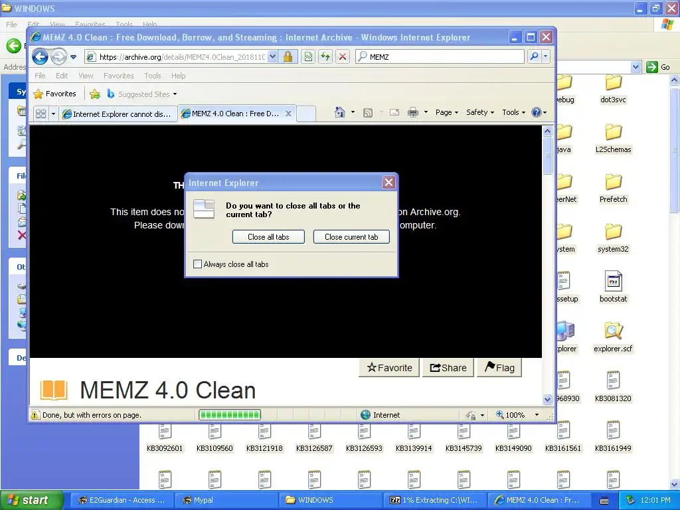Click the blue Help question mark icon
The width and height of the screenshot is (680, 510).
(x=537, y=112)
